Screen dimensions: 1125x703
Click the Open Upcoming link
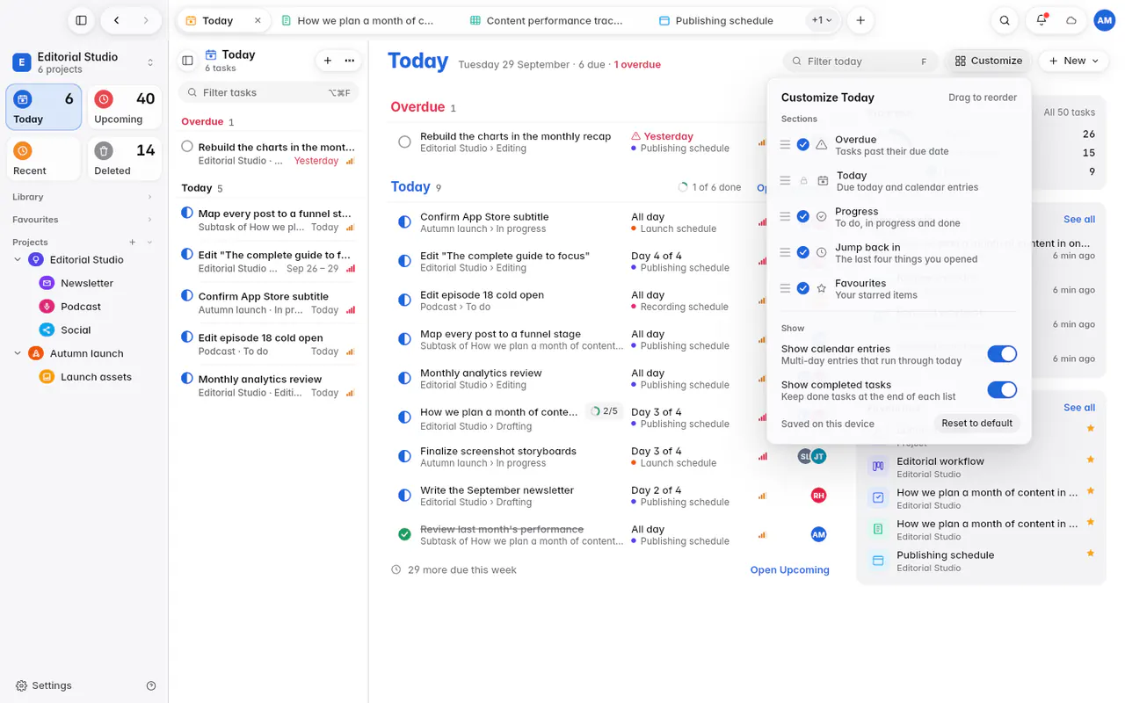(x=789, y=569)
